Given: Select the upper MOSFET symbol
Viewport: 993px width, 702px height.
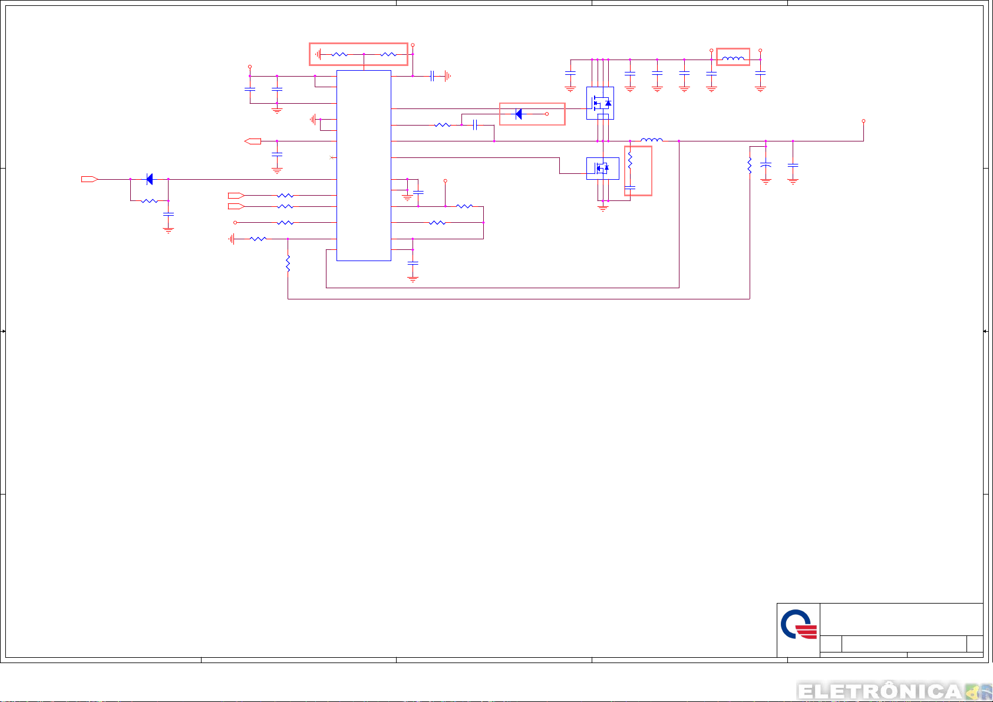Looking at the screenshot, I should tap(600, 103).
